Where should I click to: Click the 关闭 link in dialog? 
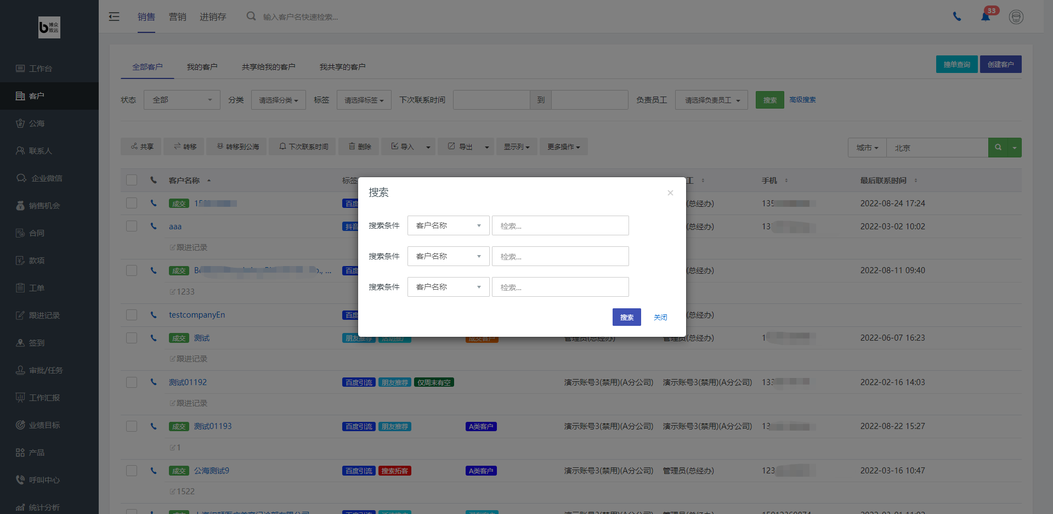660,317
